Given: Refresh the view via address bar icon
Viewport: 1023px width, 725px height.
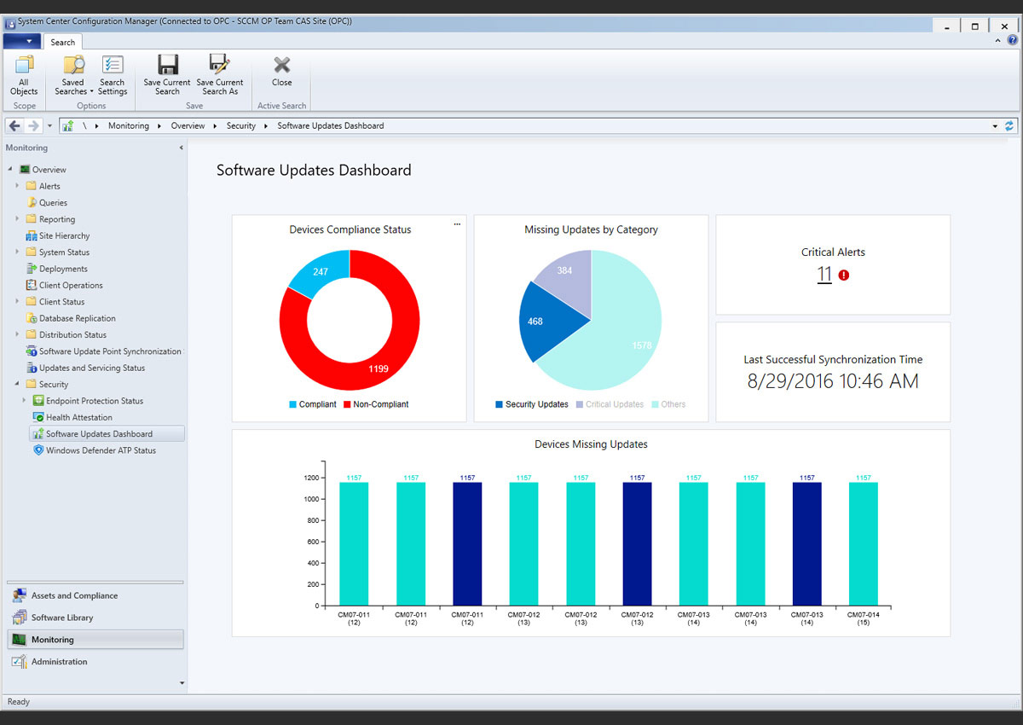Looking at the screenshot, I should [x=1009, y=125].
